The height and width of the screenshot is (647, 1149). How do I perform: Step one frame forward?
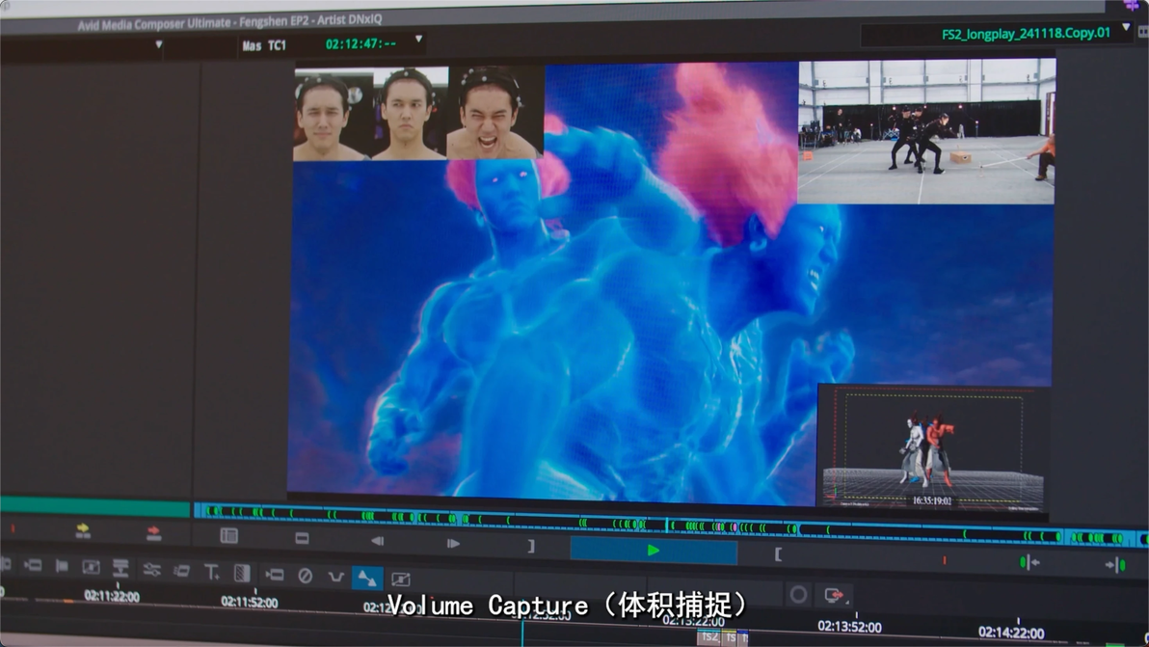point(454,543)
